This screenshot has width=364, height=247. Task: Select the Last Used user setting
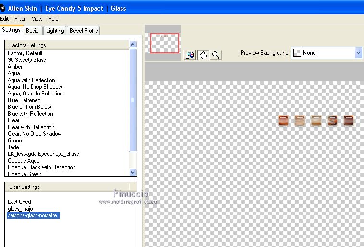(x=19, y=202)
